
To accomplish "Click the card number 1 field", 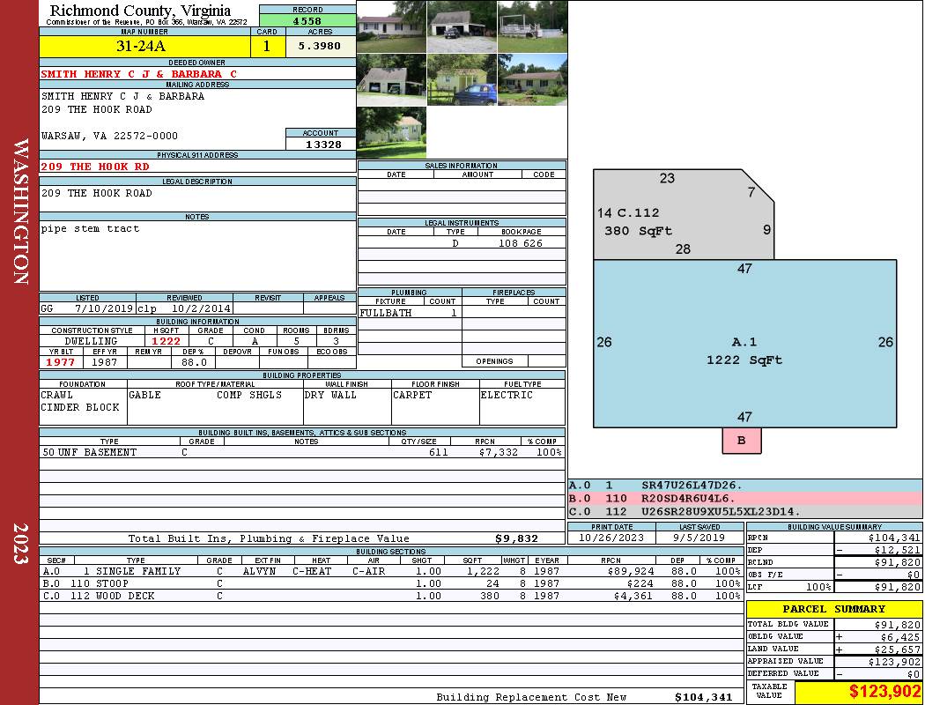I will [x=267, y=46].
